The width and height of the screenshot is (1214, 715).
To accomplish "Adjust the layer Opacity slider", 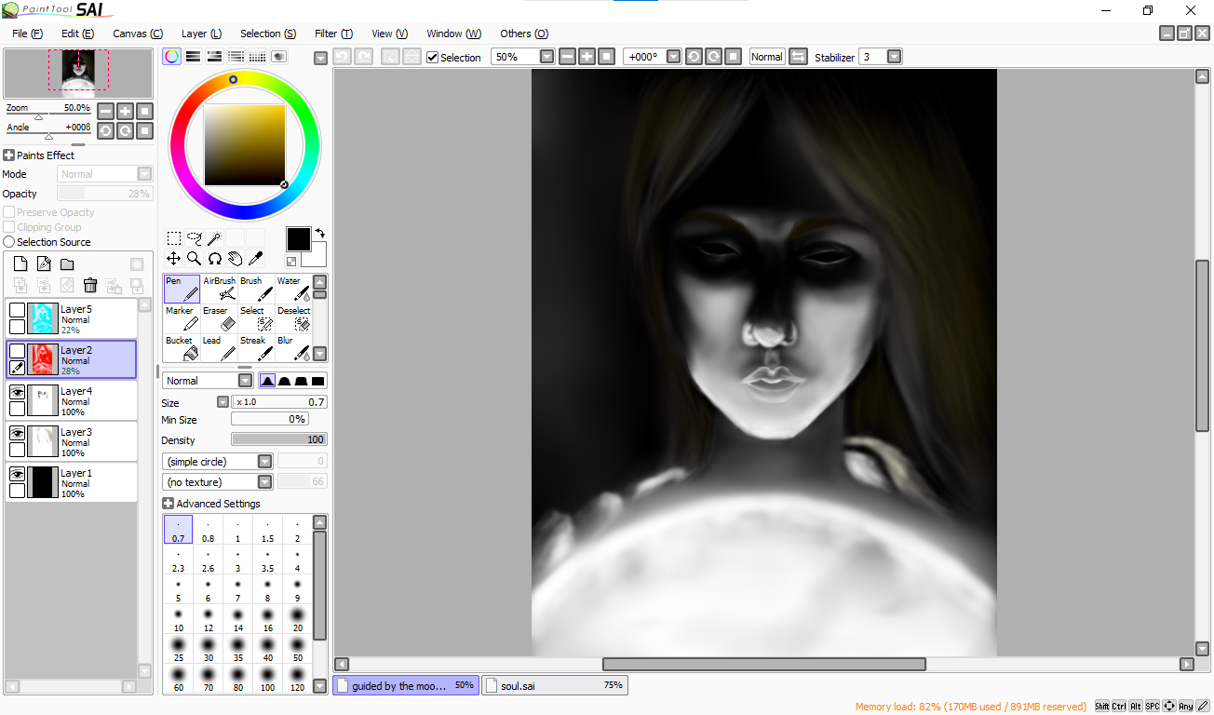I will (105, 194).
